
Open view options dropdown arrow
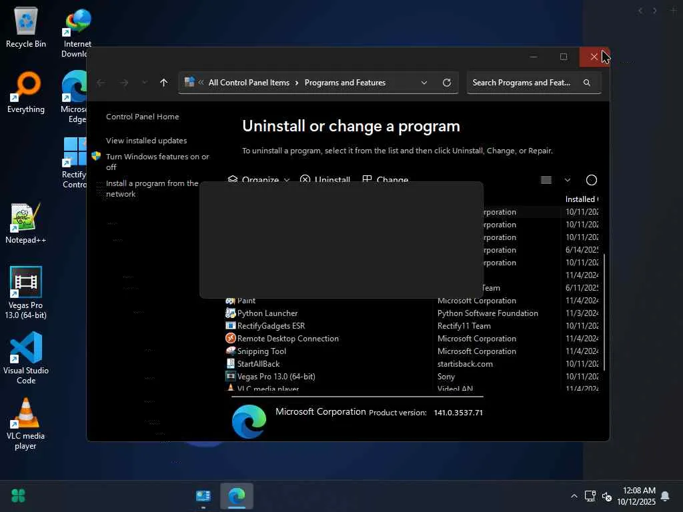click(x=567, y=180)
